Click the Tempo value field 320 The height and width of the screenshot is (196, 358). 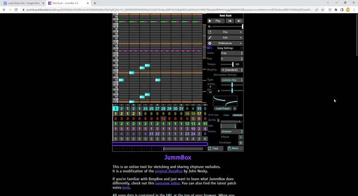tap(239, 64)
